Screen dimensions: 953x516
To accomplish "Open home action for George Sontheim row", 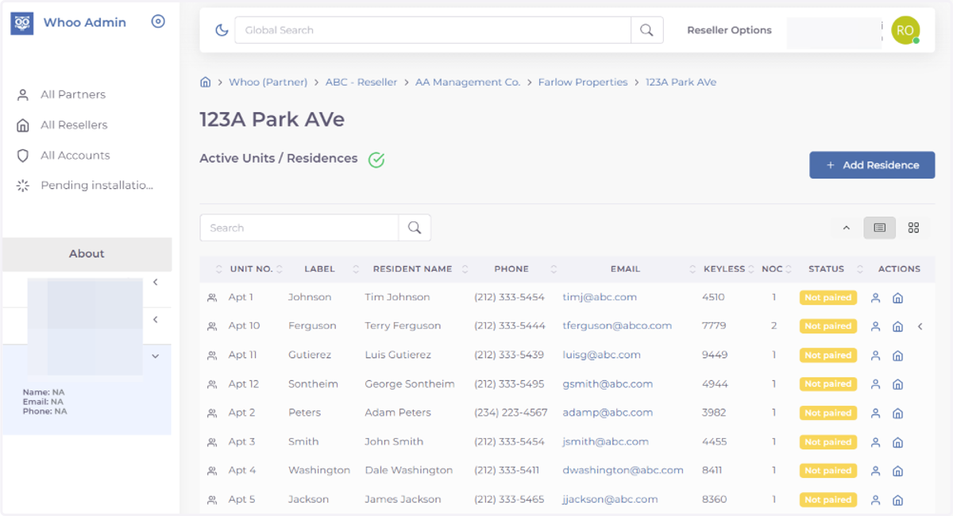I will point(898,384).
